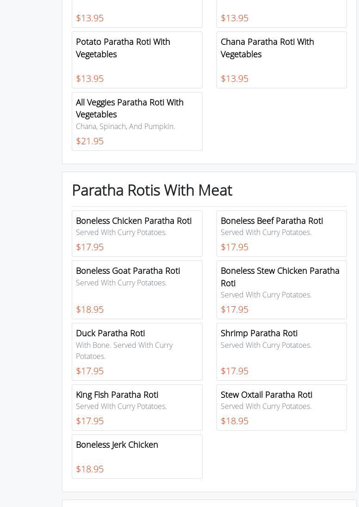Screen dimensions: 359x507
Task: Click the Paratha Rotis With Meat heading
Action: (x=152, y=190)
